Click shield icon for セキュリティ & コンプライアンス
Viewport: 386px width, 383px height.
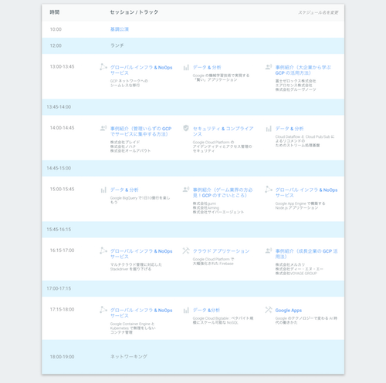click(x=186, y=128)
